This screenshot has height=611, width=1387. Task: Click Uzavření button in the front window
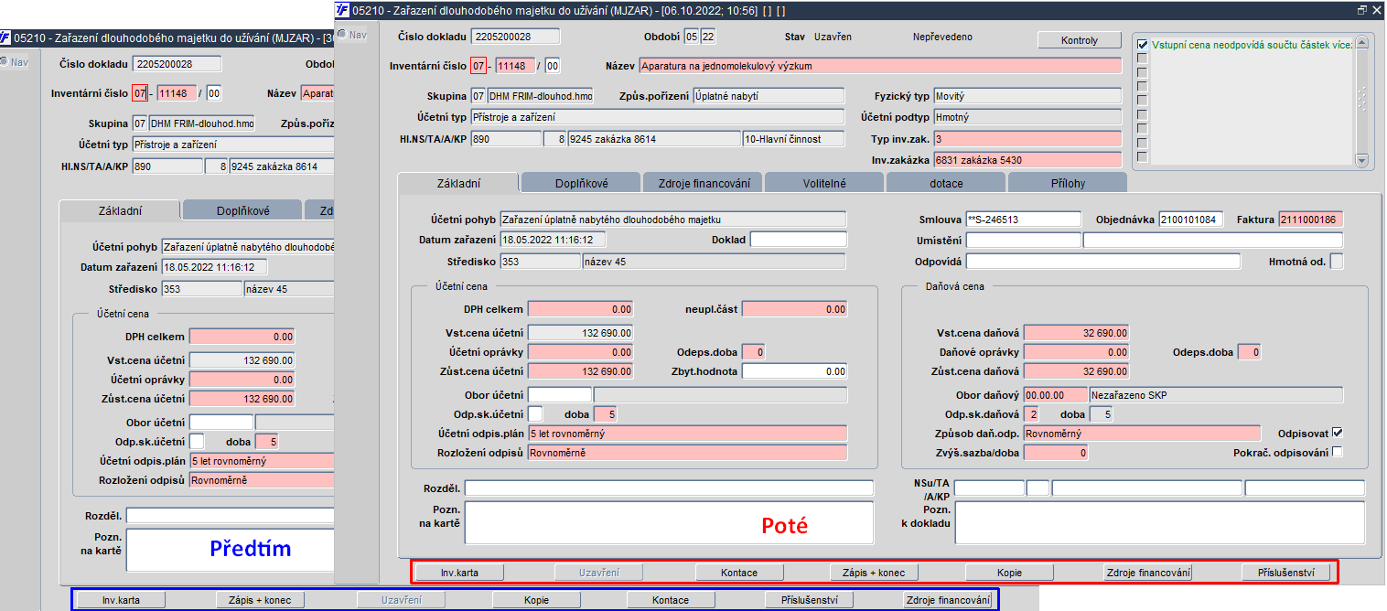click(599, 573)
